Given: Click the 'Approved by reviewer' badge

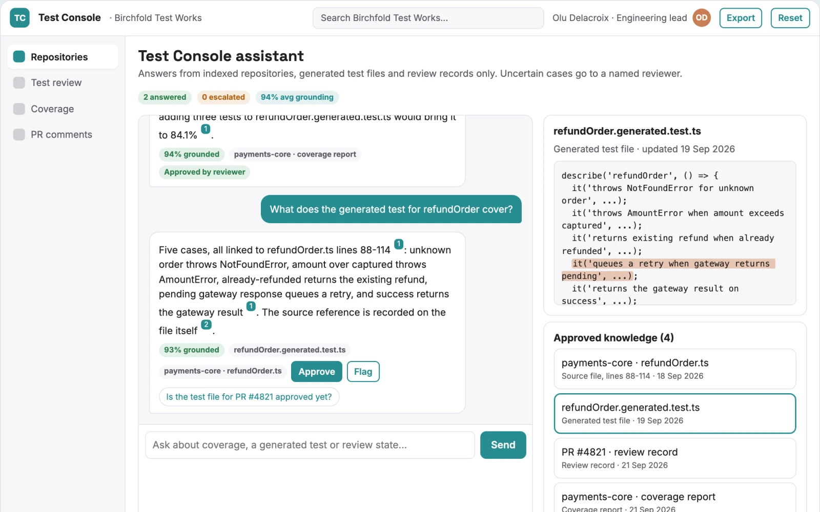Looking at the screenshot, I should click(204, 172).
